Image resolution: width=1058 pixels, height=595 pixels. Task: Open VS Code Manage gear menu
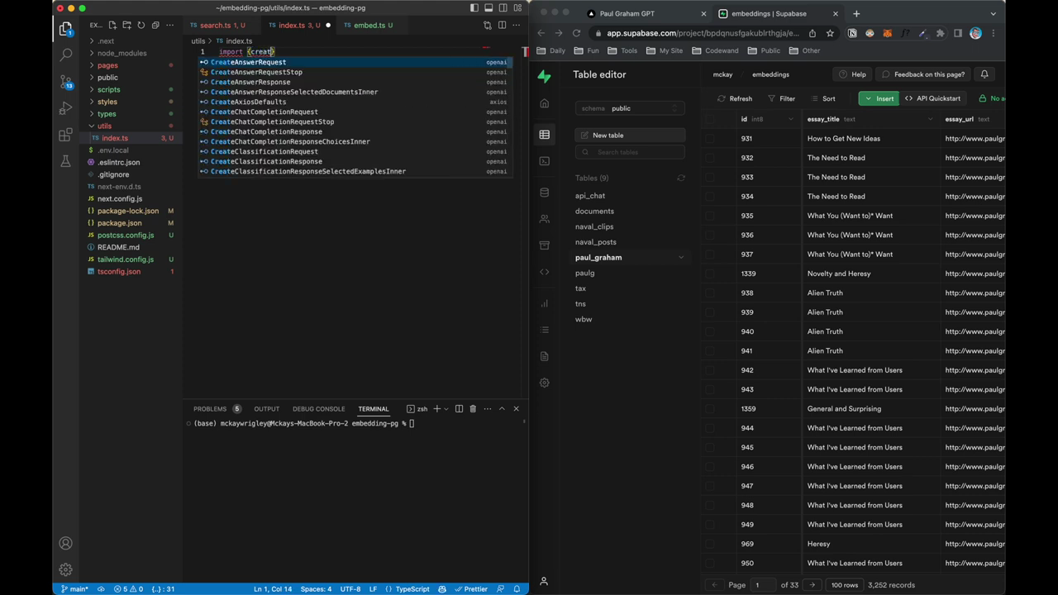click(x=65, y=569)
